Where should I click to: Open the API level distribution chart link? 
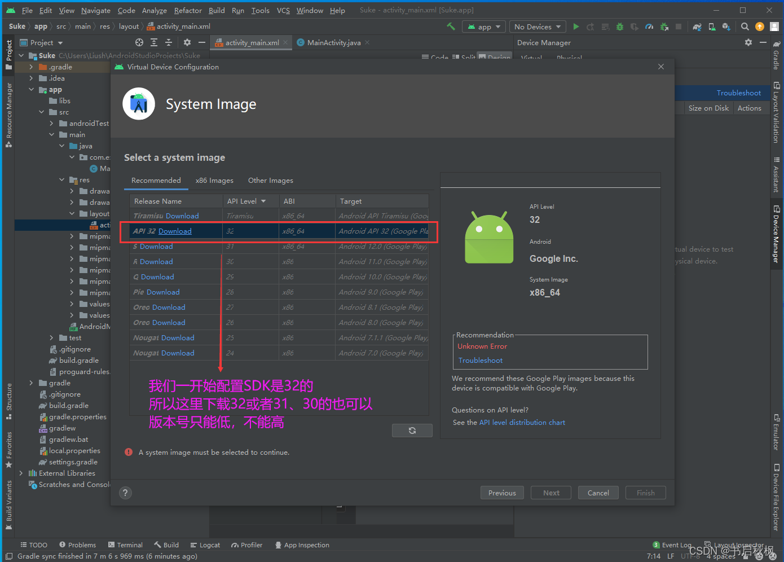522,423
